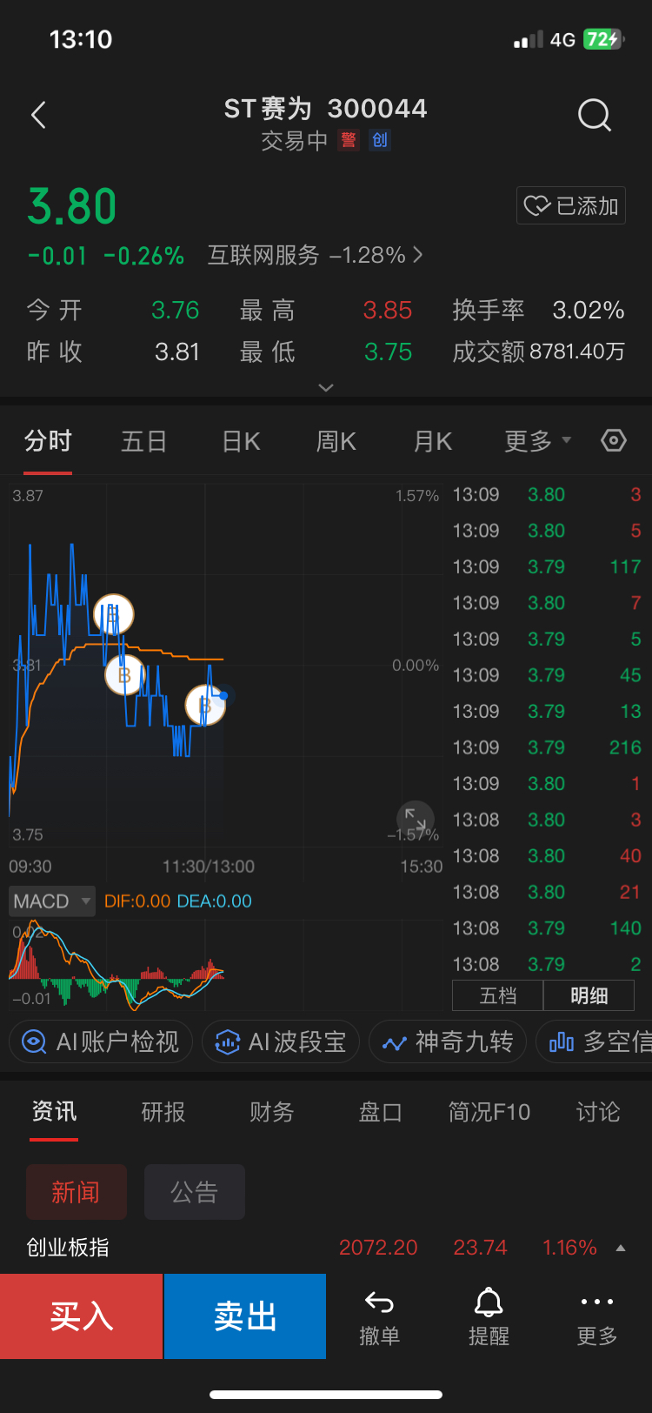
Task: Select 明细 trade detail tab
Action: pyautogui.click(x=589, y=995)
